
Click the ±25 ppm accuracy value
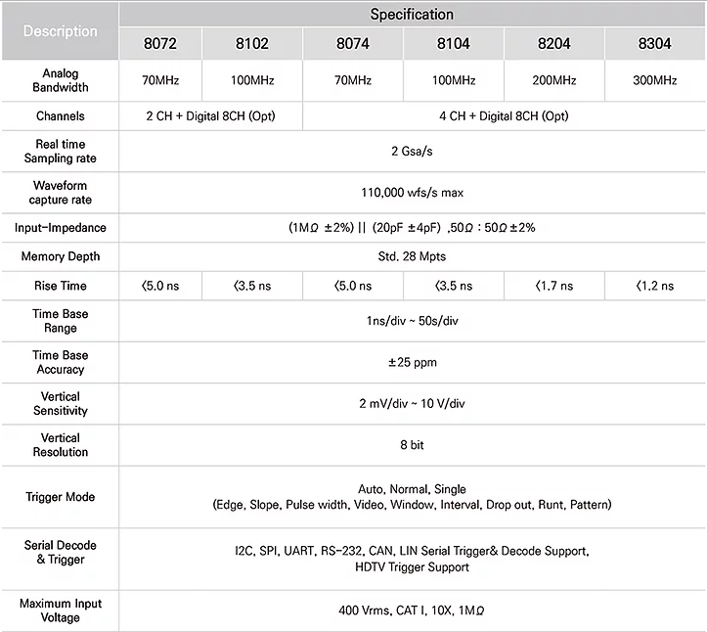click(412, 362)
